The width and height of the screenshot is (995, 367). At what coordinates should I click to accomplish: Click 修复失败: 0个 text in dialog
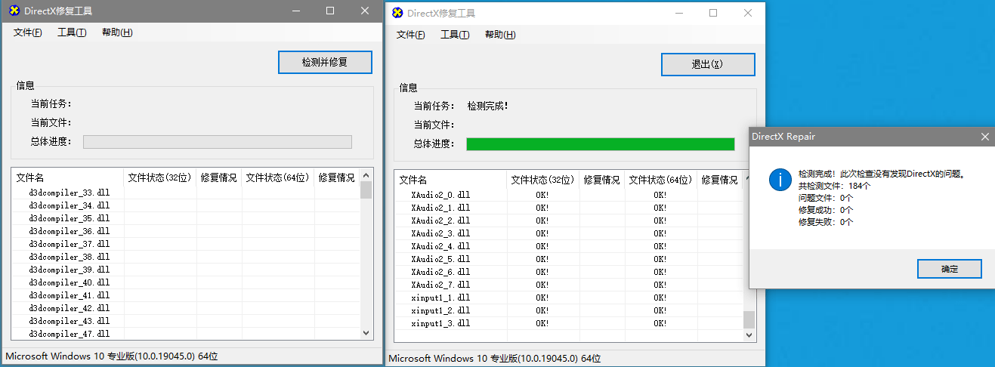(826, 222)
